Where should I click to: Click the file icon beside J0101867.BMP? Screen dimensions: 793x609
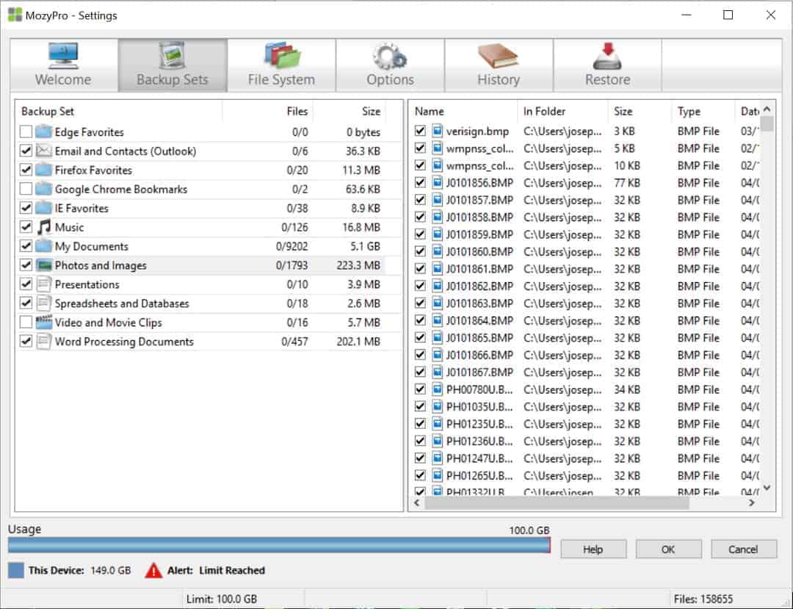438,372
